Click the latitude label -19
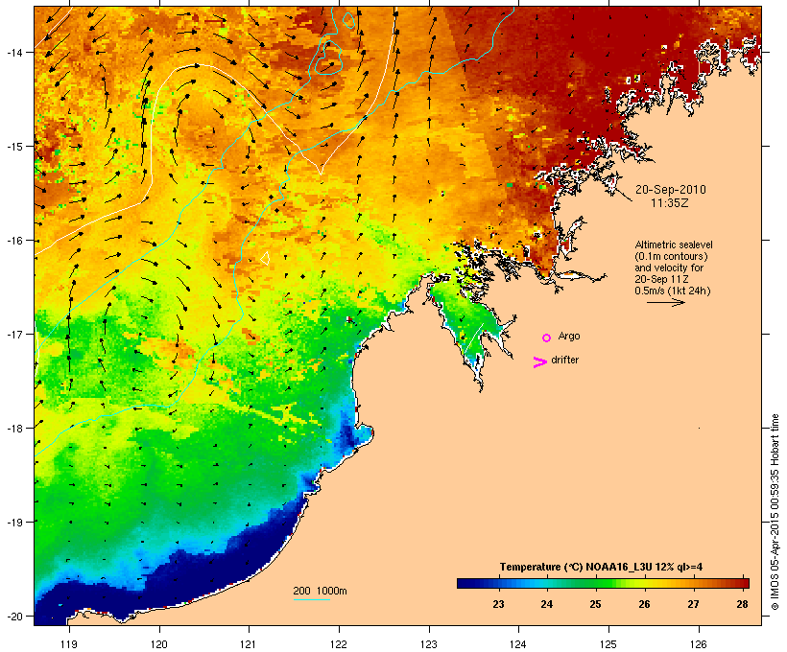The height and width of the screenshot is (652, 787). click(14, 523)
